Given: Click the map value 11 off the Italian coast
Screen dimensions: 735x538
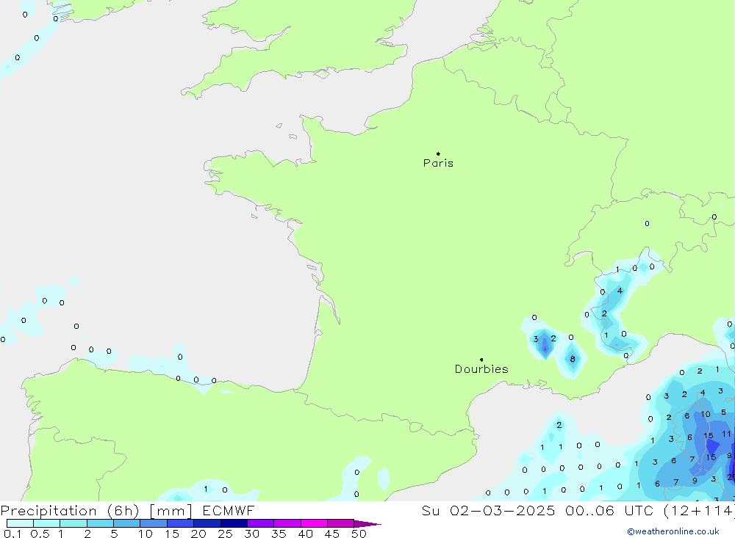Looking at the screenshot, I should (x=726, y=434).
